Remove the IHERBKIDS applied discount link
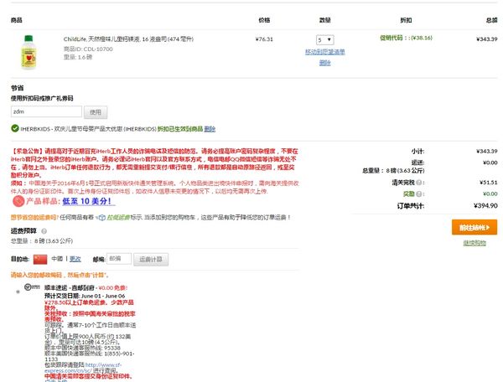503x382 pixels. pos(210,129)
